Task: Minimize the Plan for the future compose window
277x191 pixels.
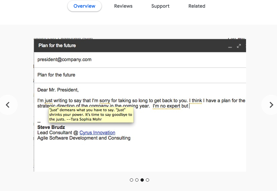Action: point(230,47)
